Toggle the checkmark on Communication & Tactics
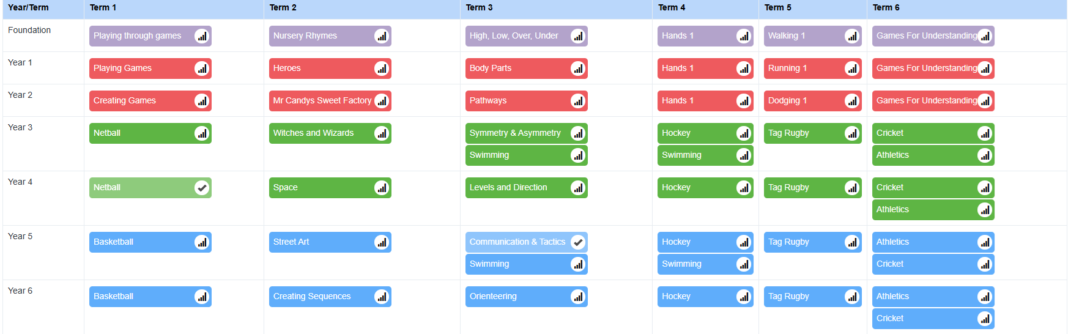Viewport: 1071px width, 334px height. [x=578, y=242]
